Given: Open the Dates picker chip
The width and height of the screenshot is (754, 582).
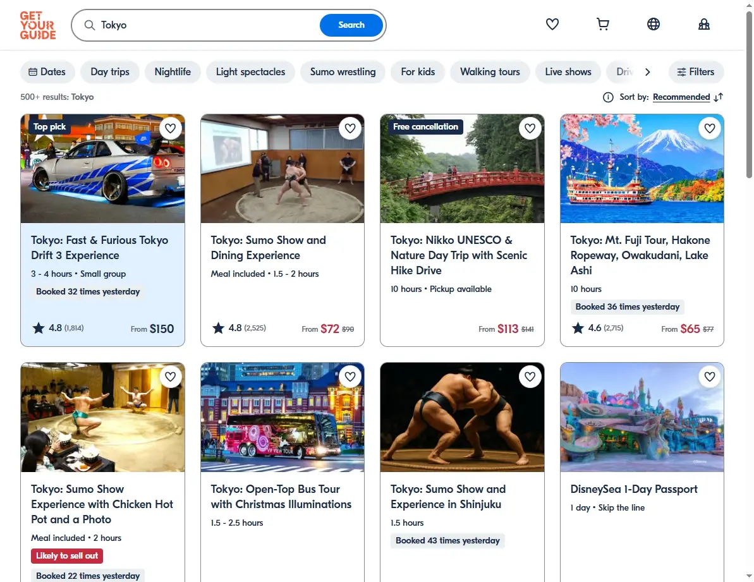Looking at the screenshot, I should pos(47,72).
